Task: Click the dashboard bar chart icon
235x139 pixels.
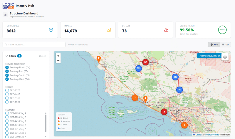Action: (5, 15)
